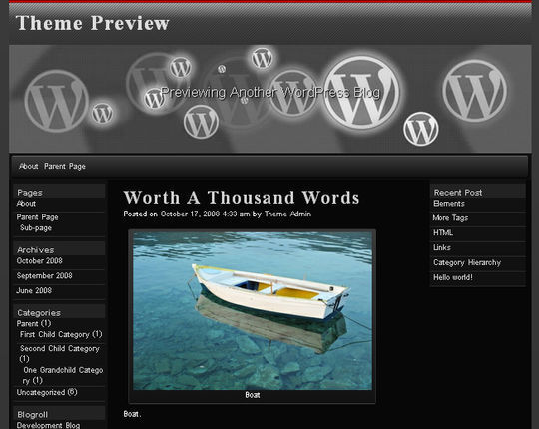
Task: Open the June 2008 archive
Action: point(34,290)
